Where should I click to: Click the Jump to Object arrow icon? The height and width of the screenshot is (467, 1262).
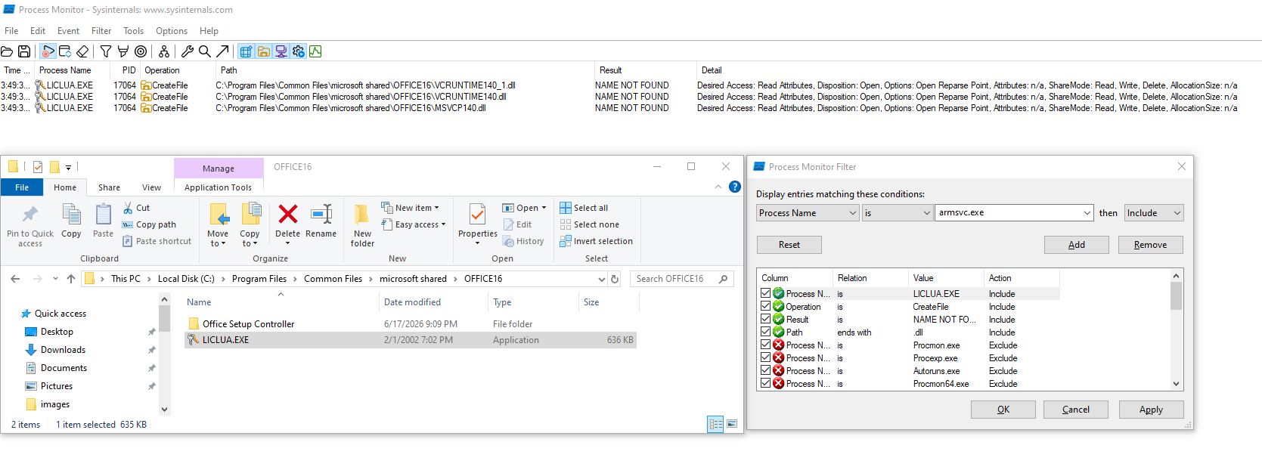pyautogui.click(x=222, y=51)
